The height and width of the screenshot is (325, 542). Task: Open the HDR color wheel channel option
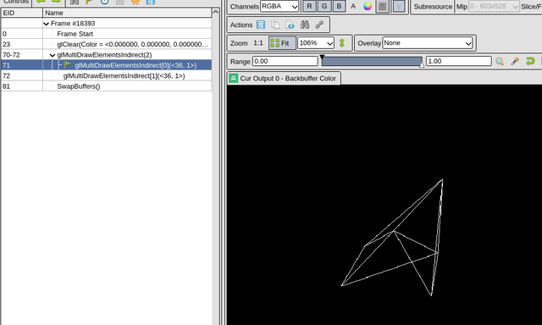(368, 6)
